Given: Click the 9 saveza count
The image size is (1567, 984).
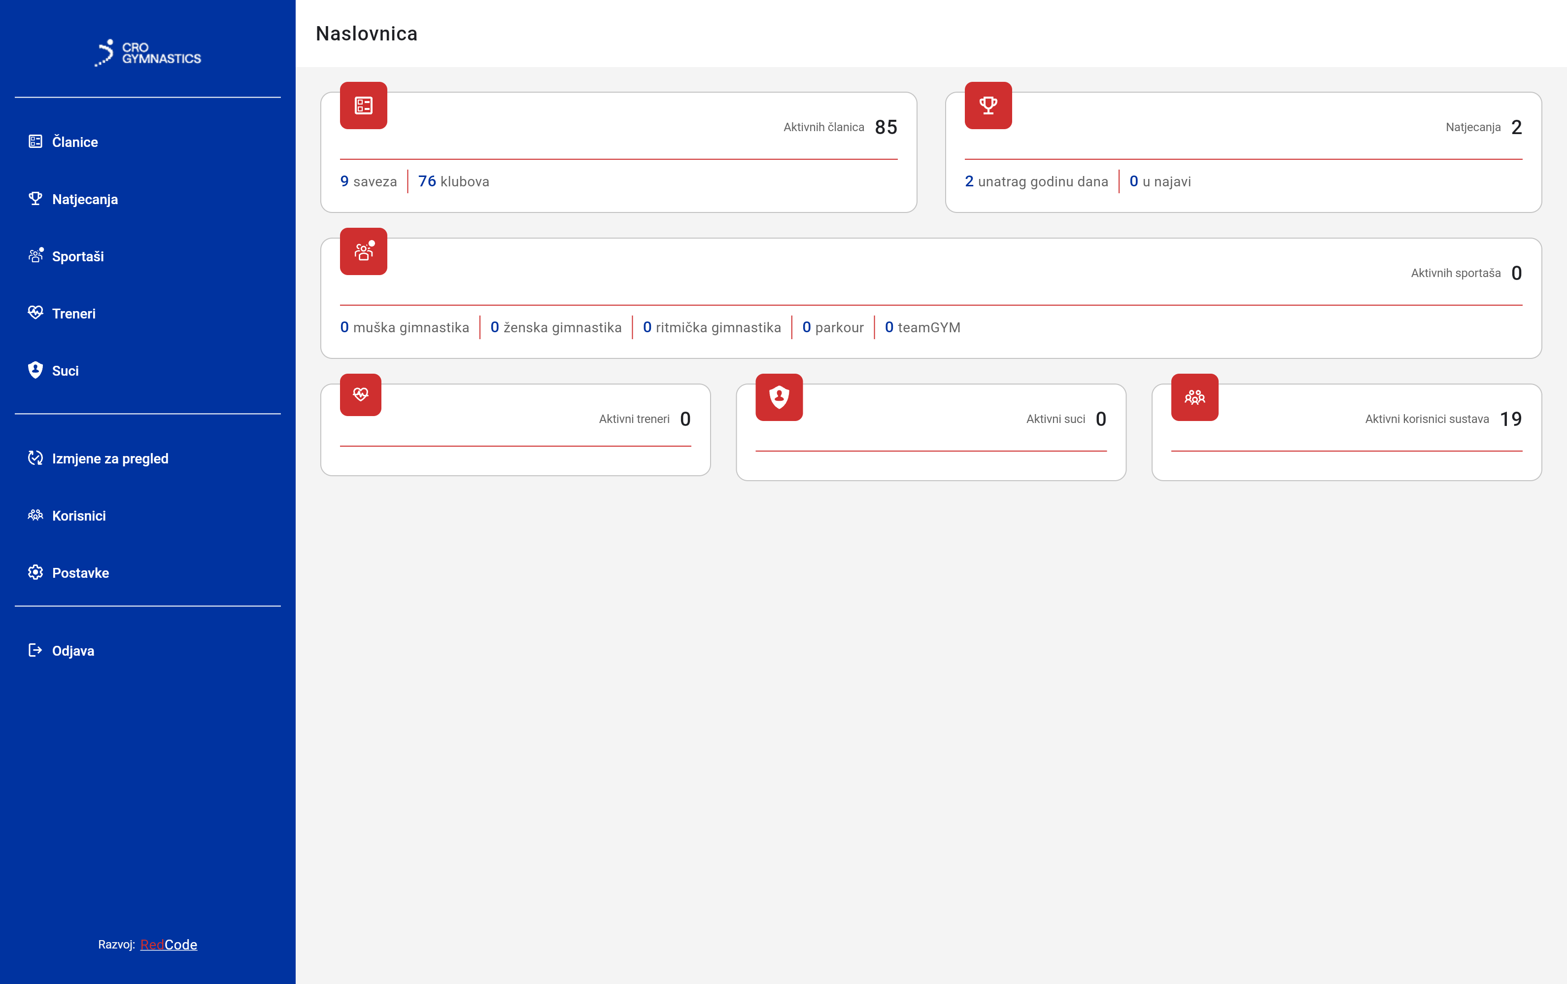Looking at the screenshot, I should tap(368, 181).
